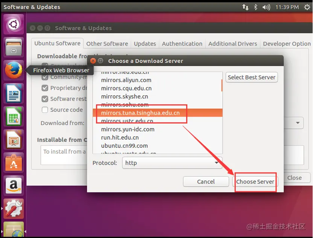Select ubuntu.cn99.com in server list
Viewport: 313px width, 238px height.
coord(158,146)
